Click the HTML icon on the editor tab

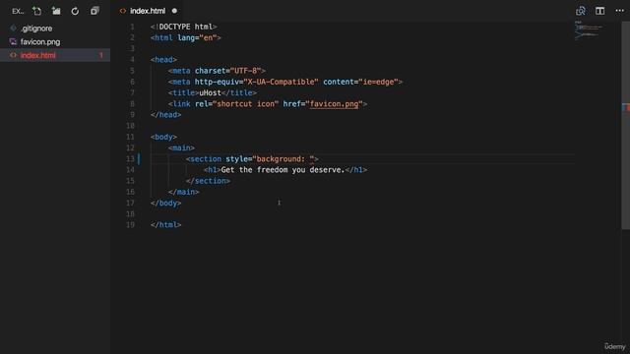(123, 11)
